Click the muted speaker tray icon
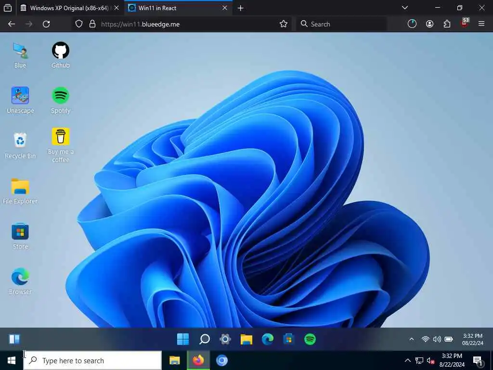493x370 pixels. [430, 360]
